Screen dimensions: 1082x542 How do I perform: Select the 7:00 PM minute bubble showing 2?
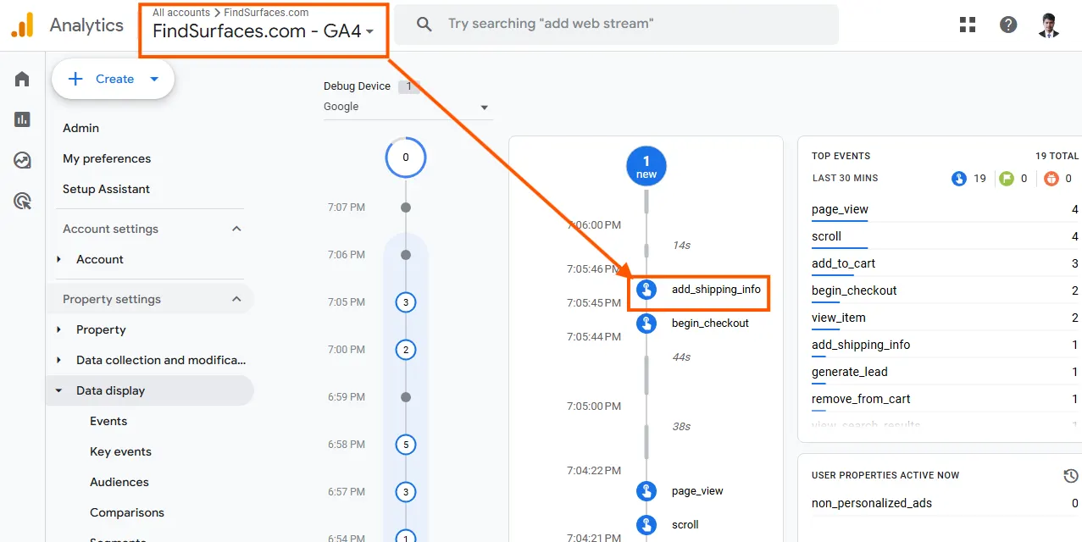406,350
